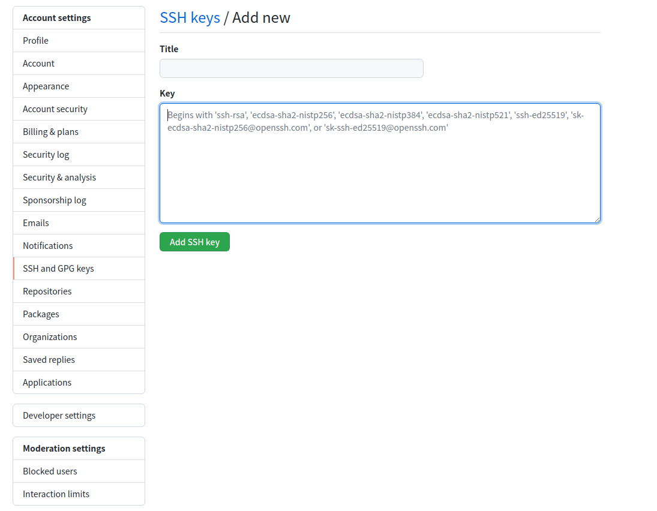
Task: Focus the Title input field
Action: pos(291,68)
